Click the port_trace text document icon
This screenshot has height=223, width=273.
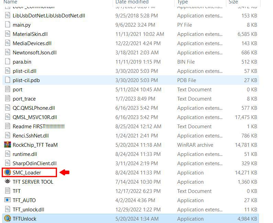pyautogui.click(x=8, y=98)
